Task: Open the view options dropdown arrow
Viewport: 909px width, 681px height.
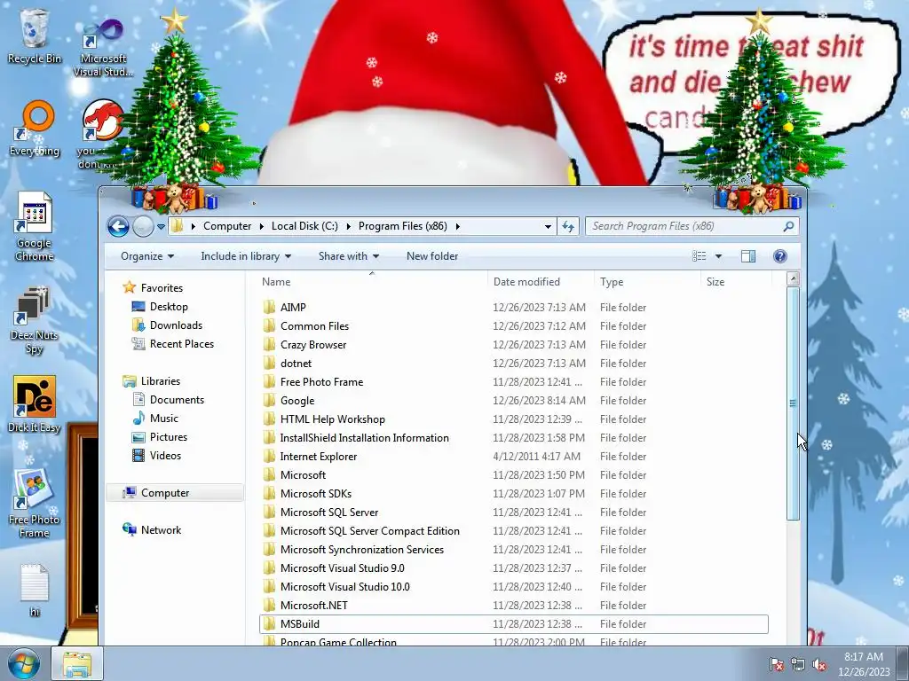Action: [718, 256]
